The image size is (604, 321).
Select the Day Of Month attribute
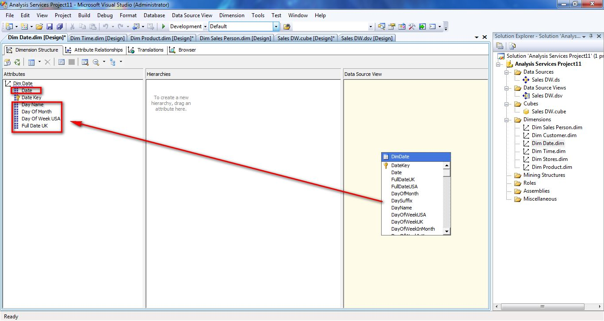click(x=36, y=112)
